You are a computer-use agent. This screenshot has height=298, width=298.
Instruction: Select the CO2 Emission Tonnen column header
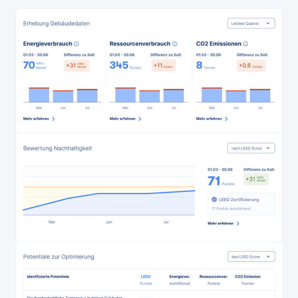pos(248,280)
